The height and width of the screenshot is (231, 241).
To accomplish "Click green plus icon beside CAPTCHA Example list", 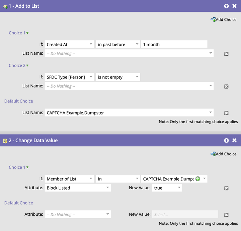I will coord(198,179).
